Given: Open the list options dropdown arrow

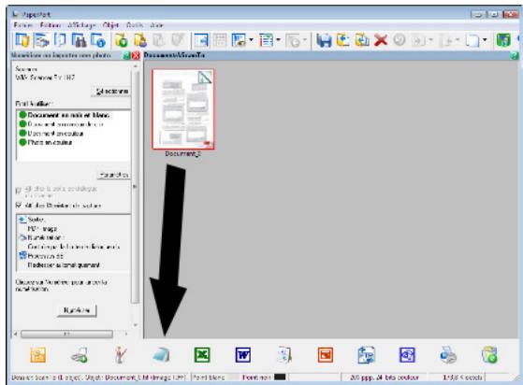Looking at the screenshot, I should pos(278,40).
